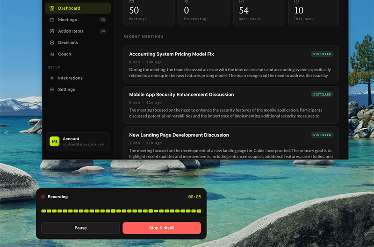Pause the recording
The height and width of the screenshot is (247, 374).
(80, 228)
